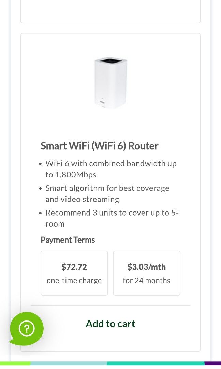Select the $72.72 one-time charge option
This screenshot has height=369, width=221.
coord(74,273)
